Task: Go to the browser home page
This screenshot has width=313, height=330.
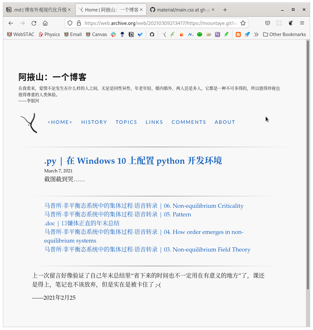Action: 45,23
